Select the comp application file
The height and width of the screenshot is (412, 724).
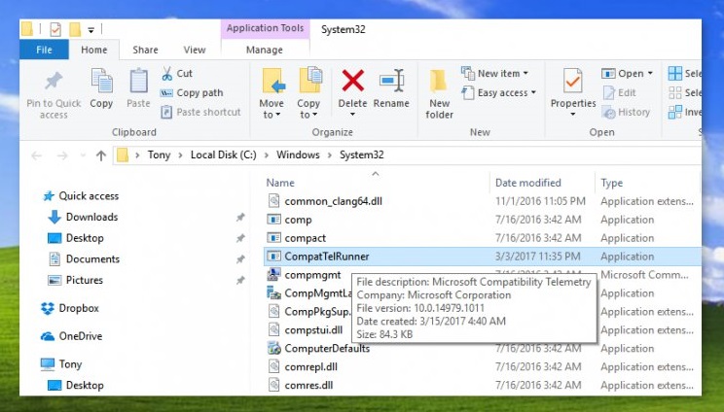pos(299,220)
